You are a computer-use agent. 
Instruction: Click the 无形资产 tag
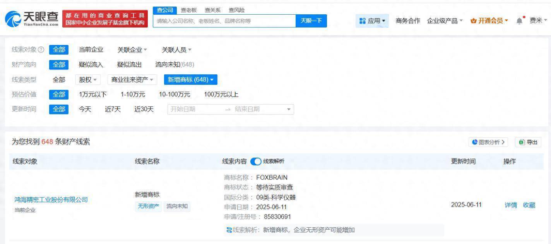(148, 206)
